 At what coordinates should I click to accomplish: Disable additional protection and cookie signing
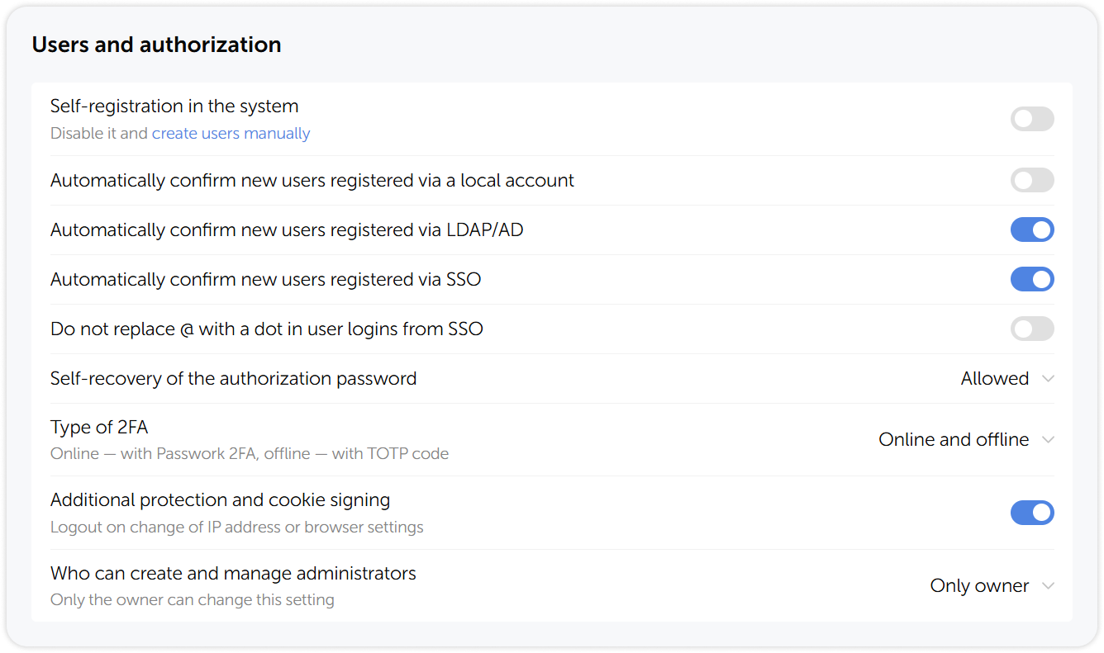[x=1032, y=513]
